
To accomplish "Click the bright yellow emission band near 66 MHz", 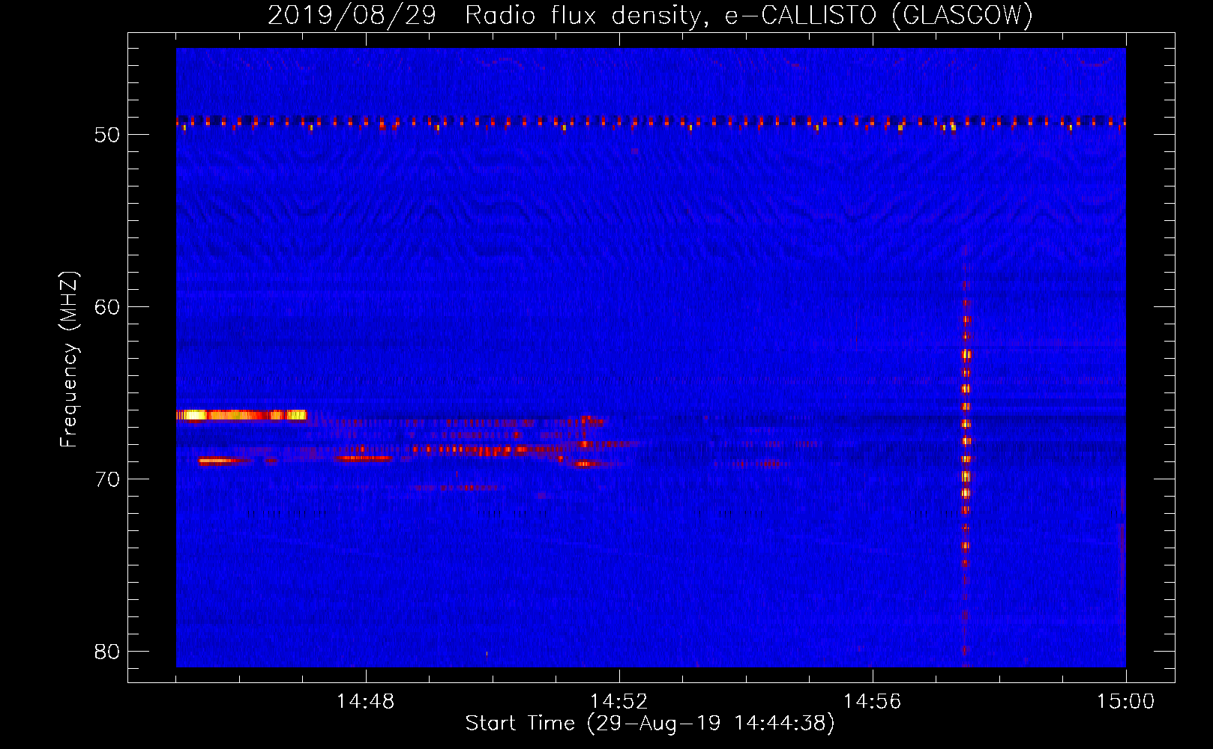I will coord(241,415).
